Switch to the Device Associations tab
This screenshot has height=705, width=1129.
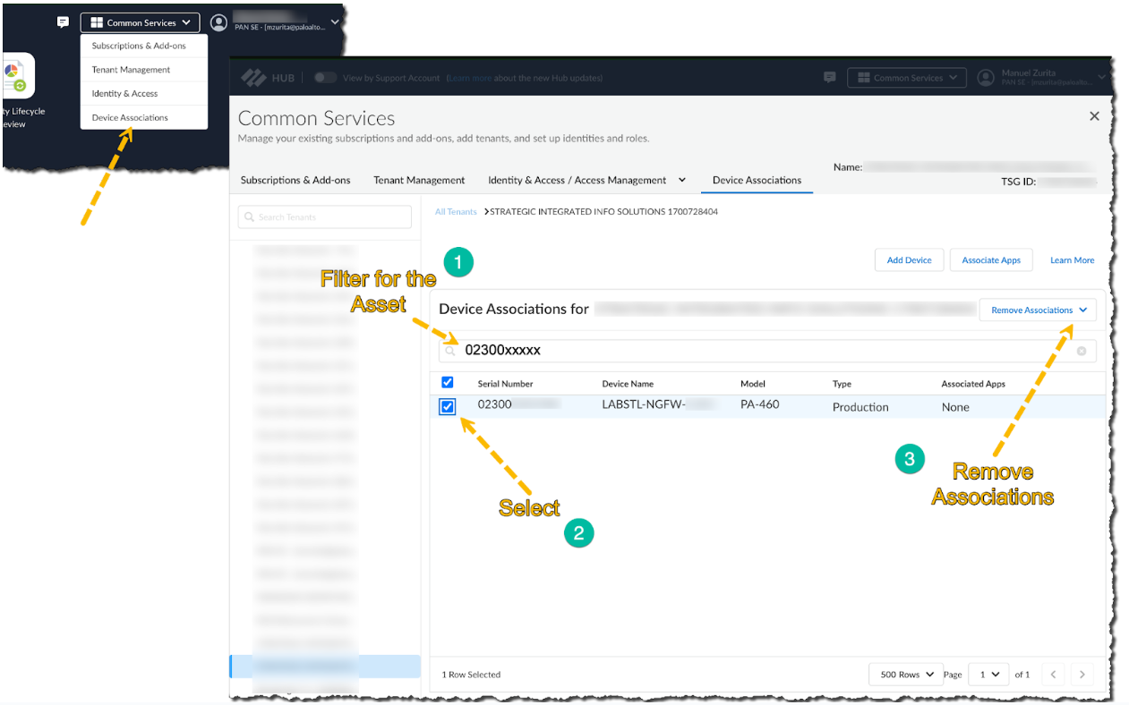pyautogui.click(x=757, y=180)
